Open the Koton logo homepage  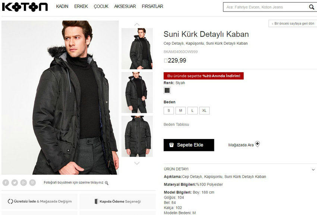click(x=25, y=7)
